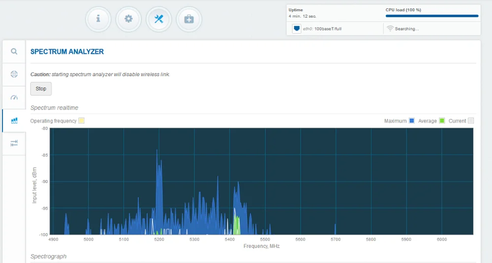The width and height of the screenshot is (492, 263).
Task: Toggle the blue Maximum legend box
Action: pyautogui.click(x=412, y=121)
